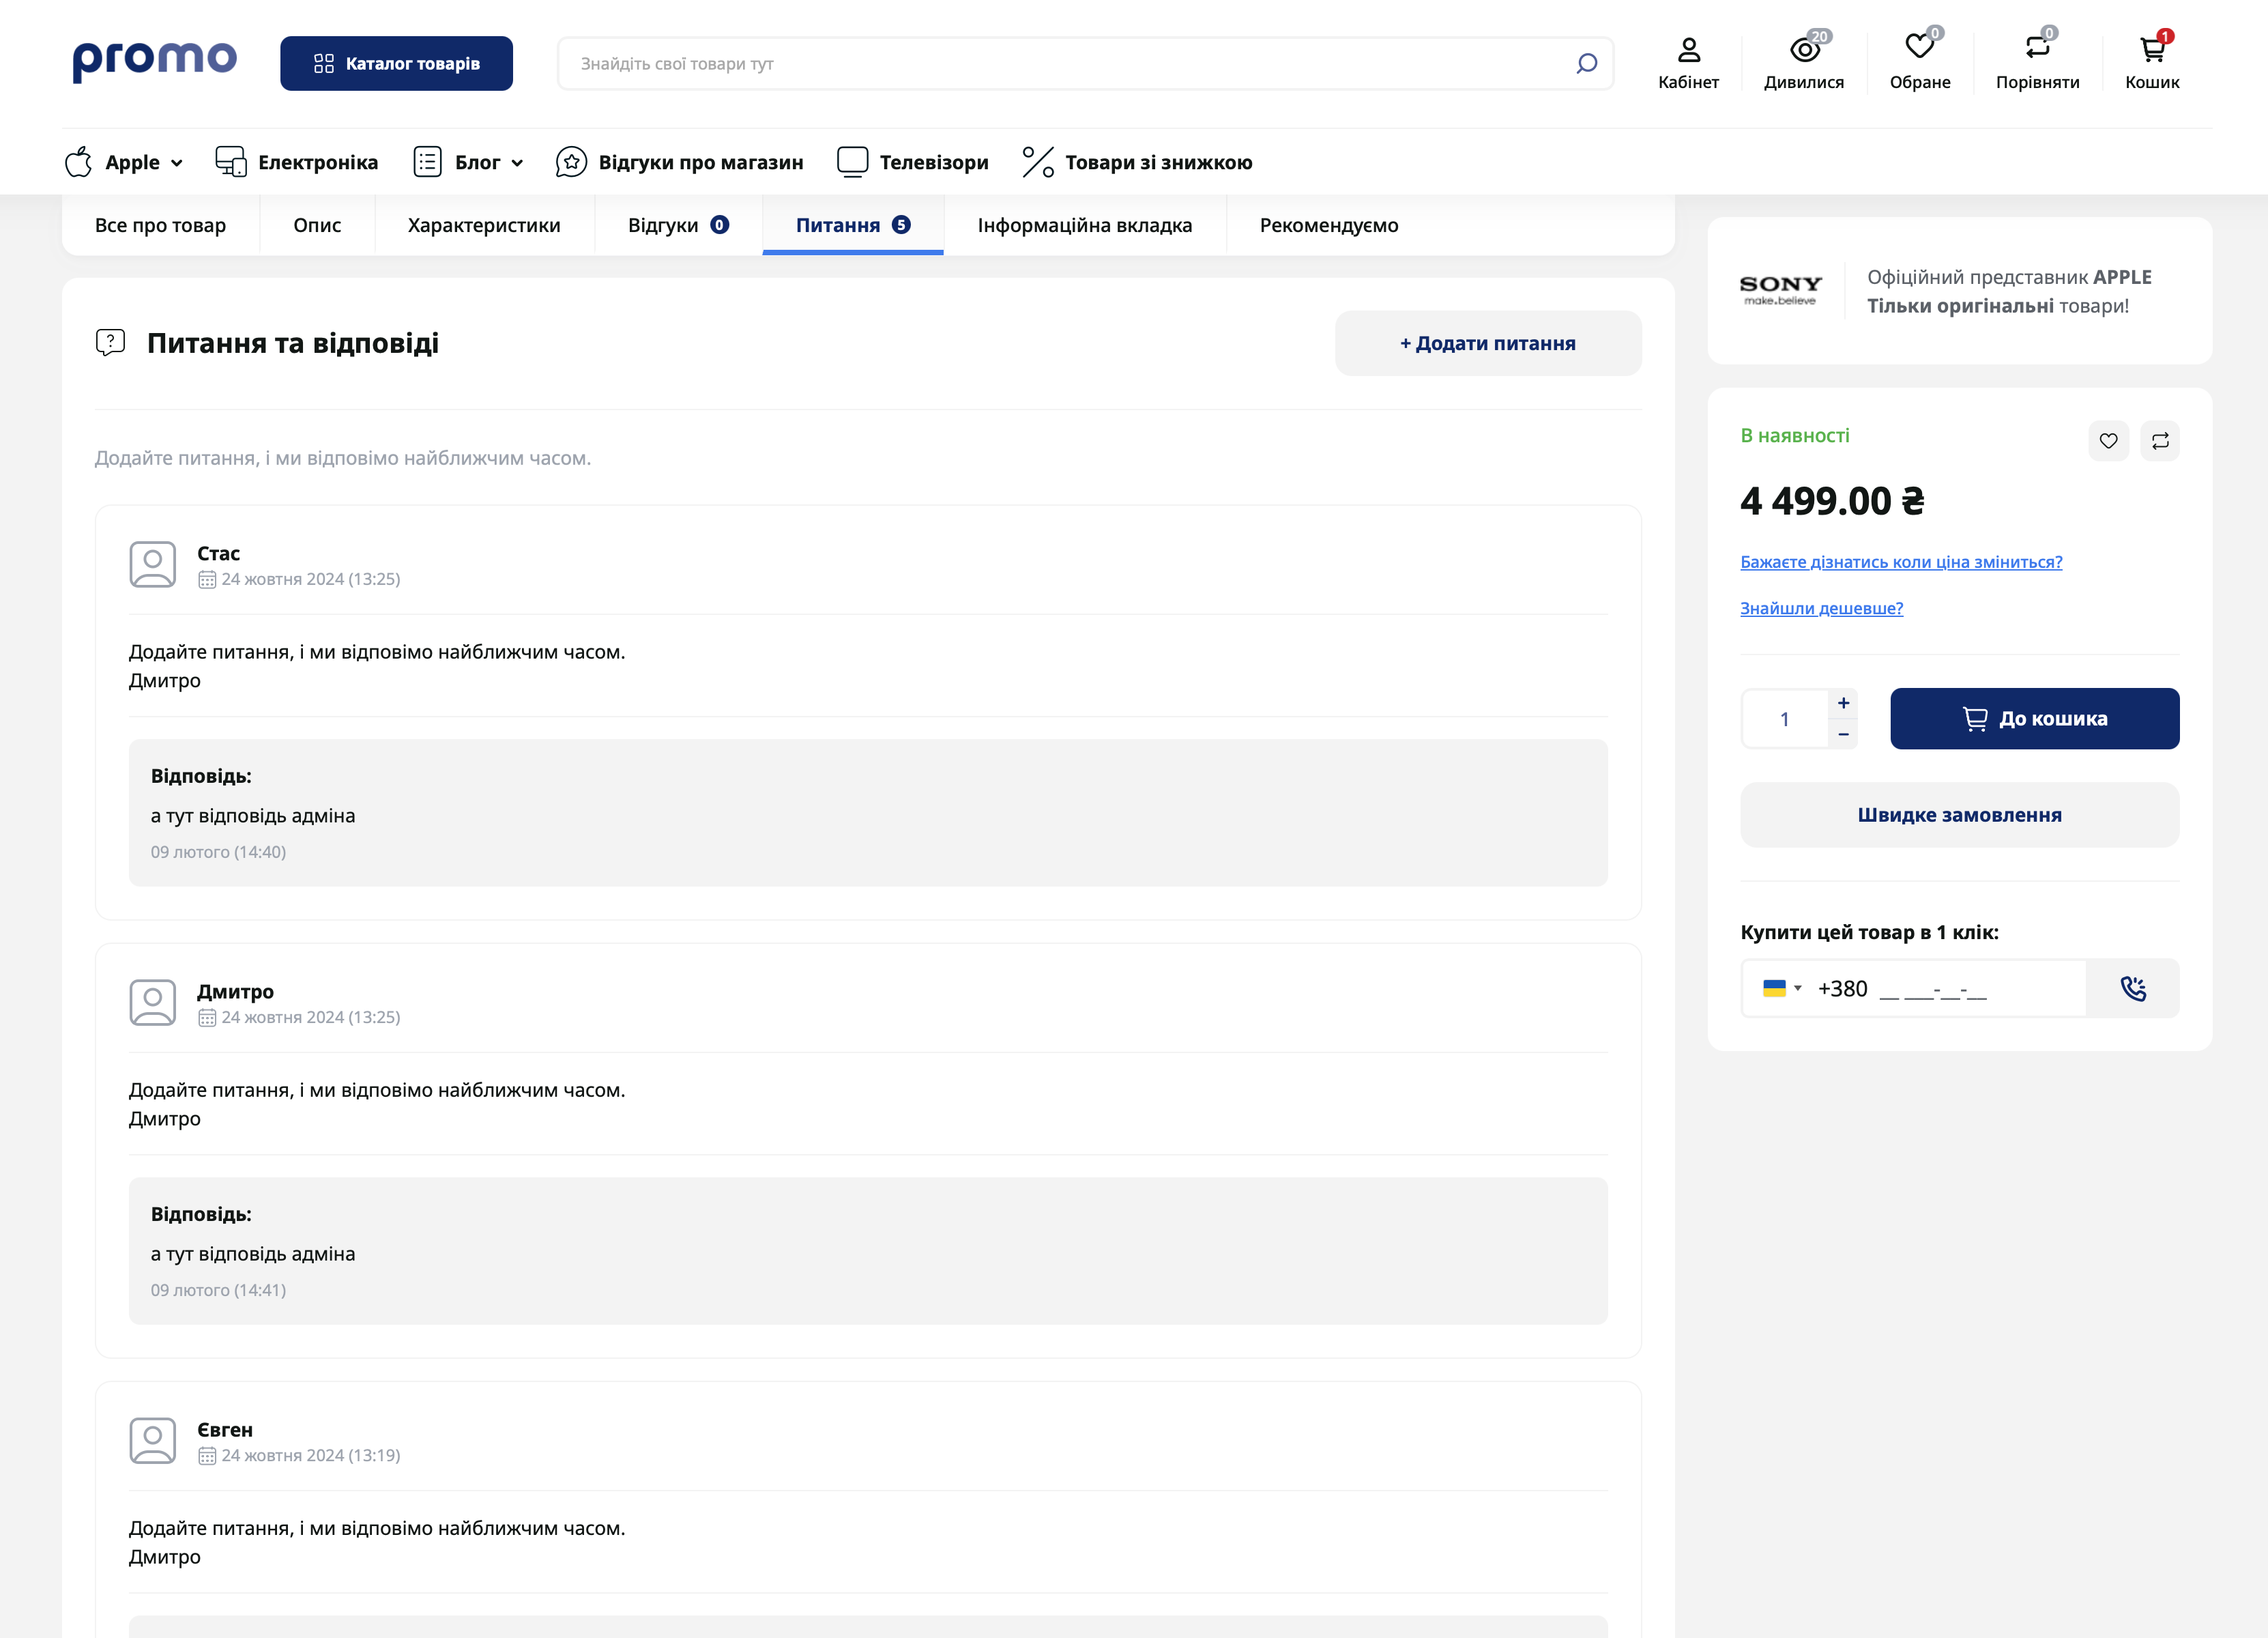The image size is (2268, 1638).
Task: Click the search magnifier icon
Action: 1586,64
